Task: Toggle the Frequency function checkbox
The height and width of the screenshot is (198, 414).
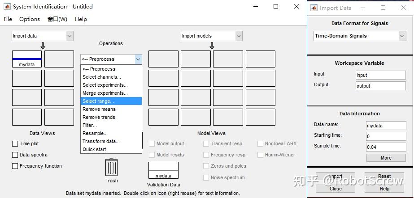Action: pos(15,166)
